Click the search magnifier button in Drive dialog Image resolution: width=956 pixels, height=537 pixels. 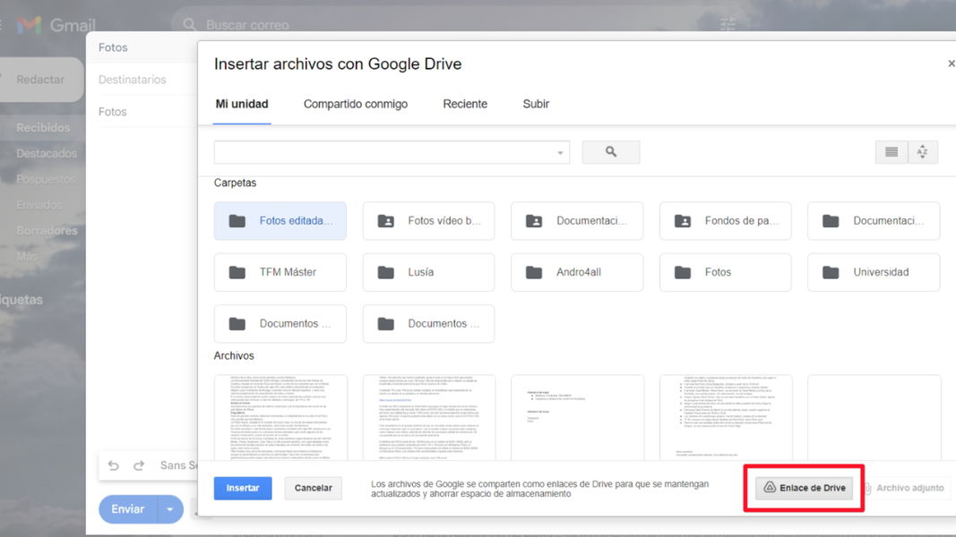(611, 152)
